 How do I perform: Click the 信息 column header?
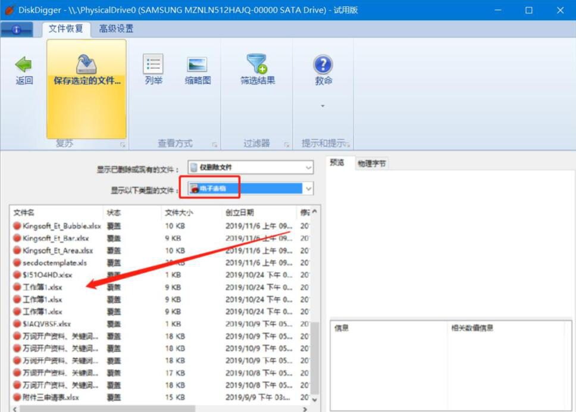coord(389,328)
